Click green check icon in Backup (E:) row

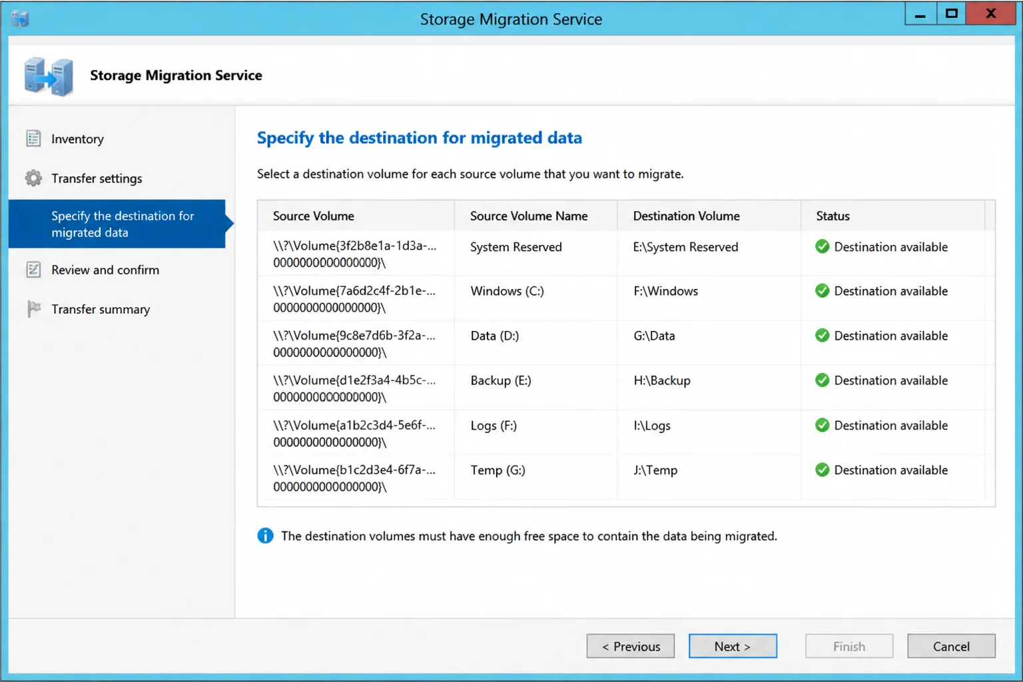coord(823,380)
